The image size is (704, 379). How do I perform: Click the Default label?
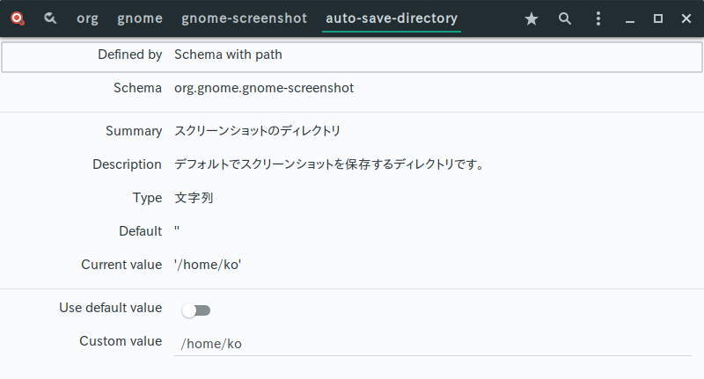tap(140, 231)
